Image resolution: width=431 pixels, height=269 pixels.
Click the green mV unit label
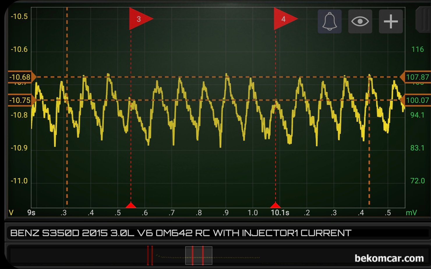pyautogui.click(x=411, y=213)
